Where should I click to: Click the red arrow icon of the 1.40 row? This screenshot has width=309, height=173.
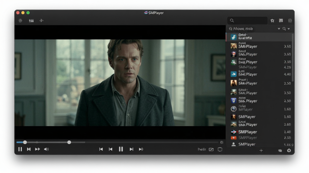(234, 132)
